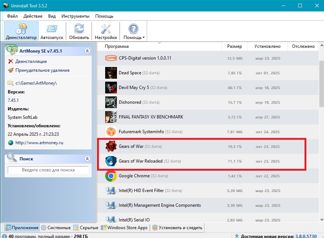
Task: Open the Помощь menu bar item
Action: (104, 16)
